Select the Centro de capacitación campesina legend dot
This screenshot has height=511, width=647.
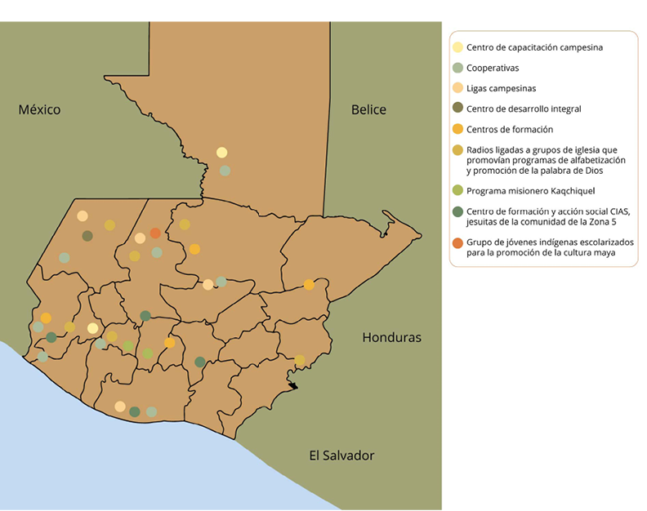458,47
